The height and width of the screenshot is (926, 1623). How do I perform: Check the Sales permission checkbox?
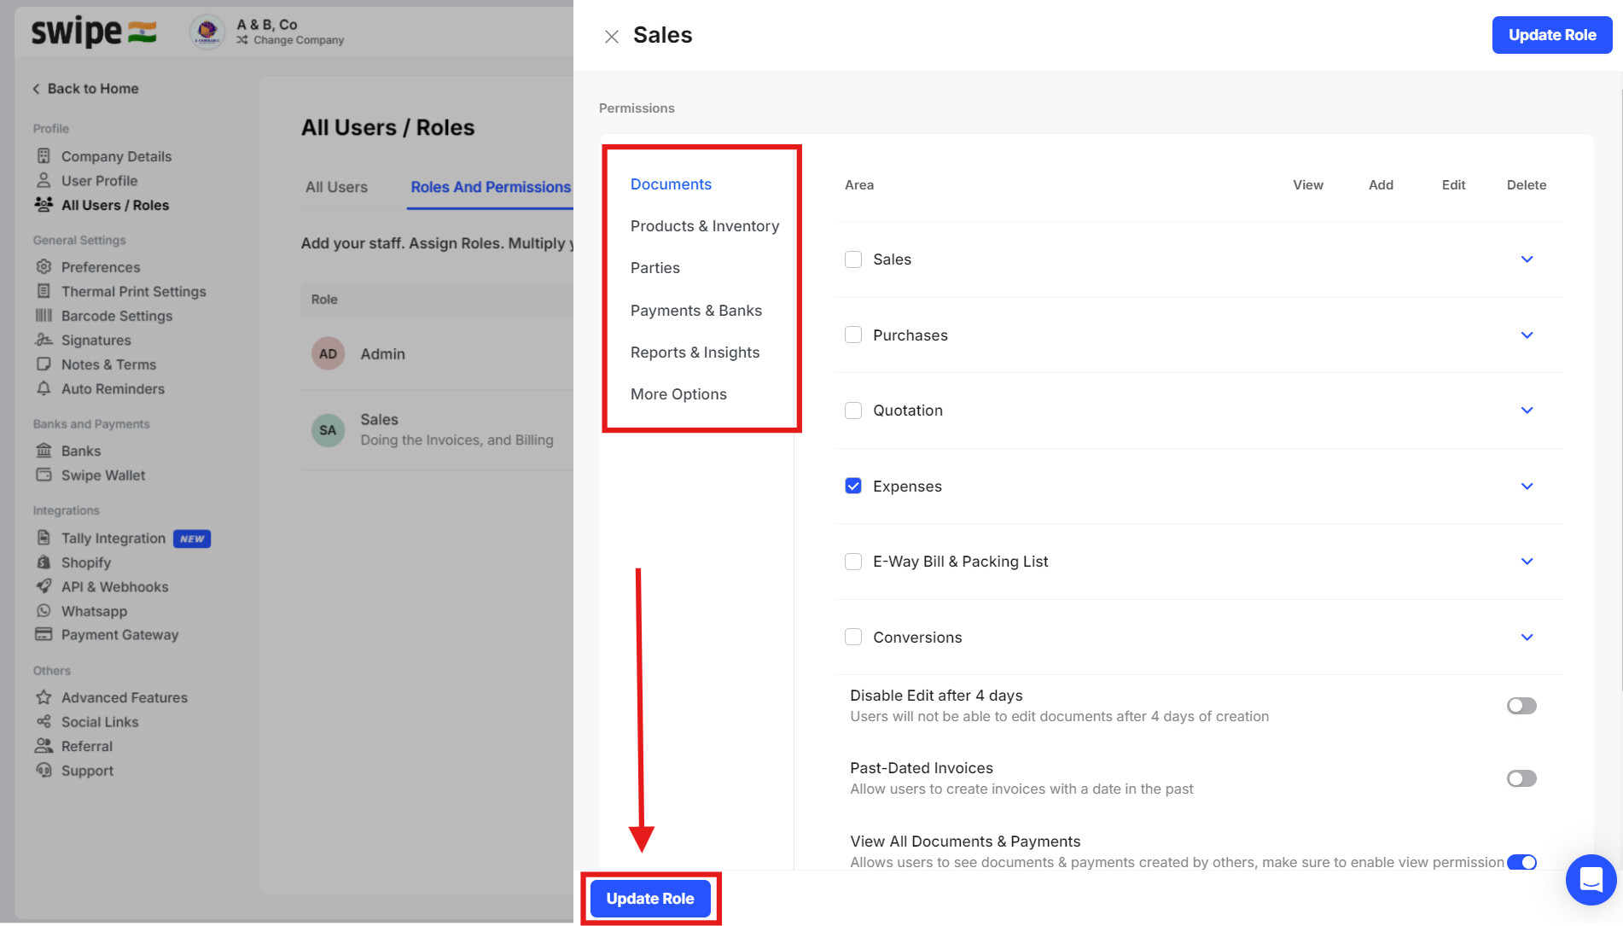click(853, 259)
